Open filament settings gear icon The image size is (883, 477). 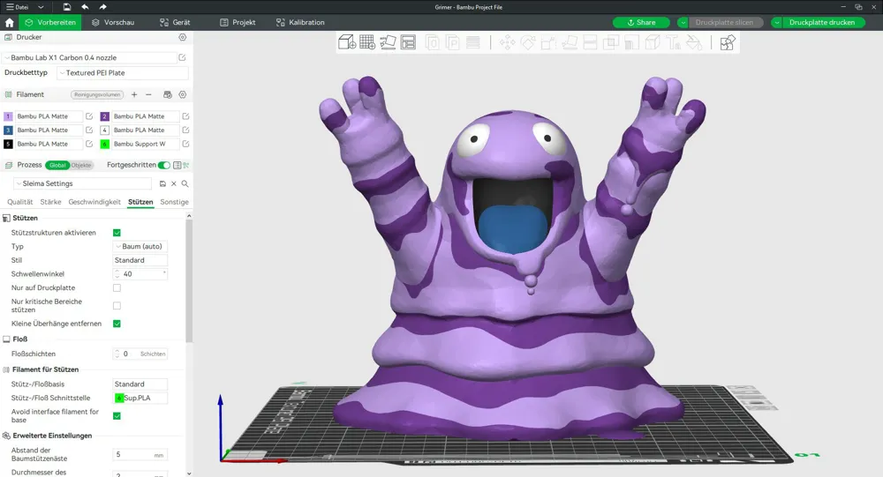[183, 94]
